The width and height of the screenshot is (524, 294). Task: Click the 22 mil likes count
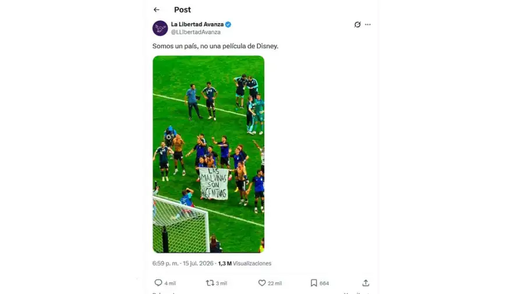click(275, 284)
